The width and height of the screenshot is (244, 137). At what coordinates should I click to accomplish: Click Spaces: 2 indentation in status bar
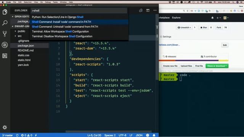tap(110, 135)
